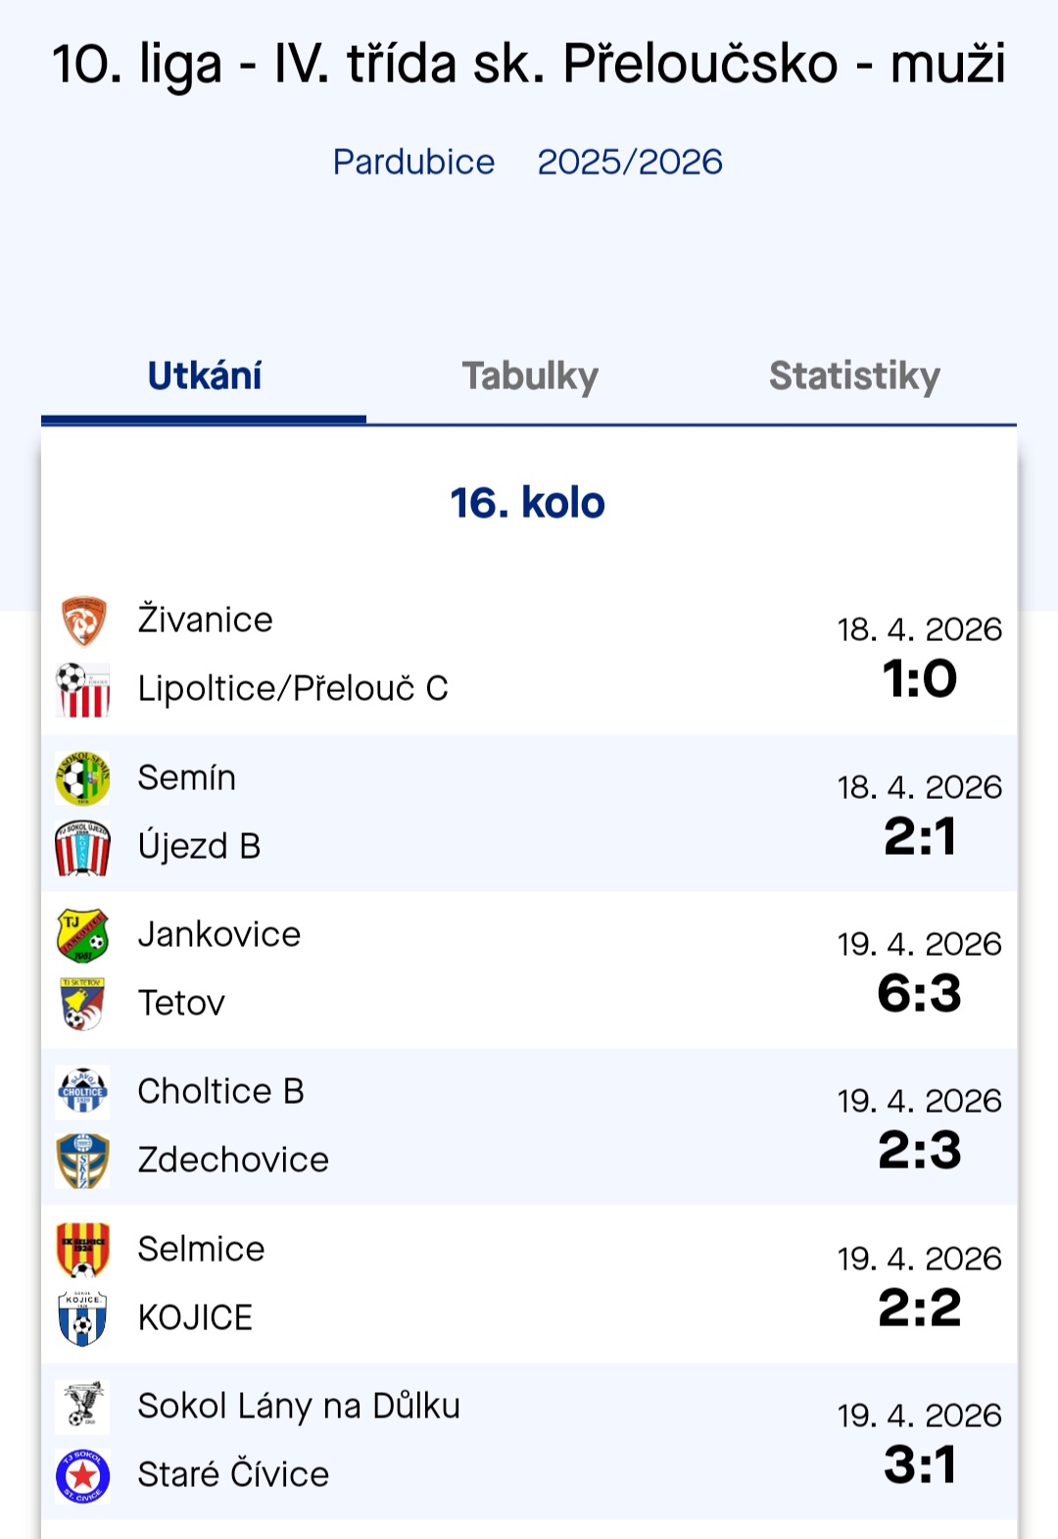The height and width of the screenshot is (1539, 1058).
Task: Open the Statistiky tab
Action: click(x=854, y=376)
